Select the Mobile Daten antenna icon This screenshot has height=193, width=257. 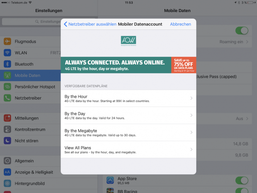pos(7,75)
